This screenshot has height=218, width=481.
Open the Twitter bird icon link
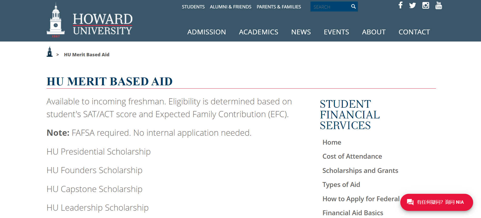413,5
